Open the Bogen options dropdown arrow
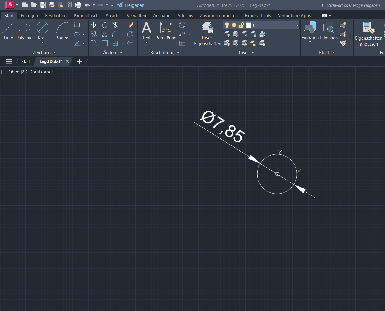Image resolution: width=385 pixels, height=311 pixels. tap(62, 42)
